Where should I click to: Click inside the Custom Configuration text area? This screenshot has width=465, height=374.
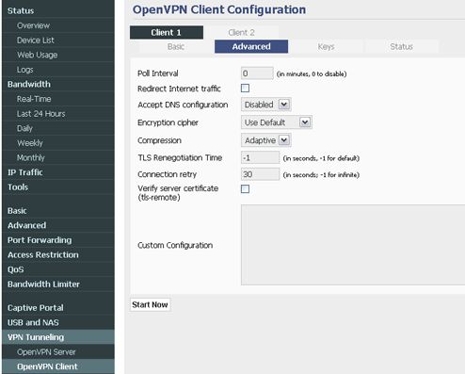click(x=353, y=245)
